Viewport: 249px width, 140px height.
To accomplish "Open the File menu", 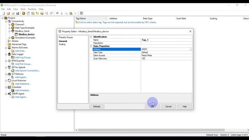I will pyautogui.click(x=3, y=9).
